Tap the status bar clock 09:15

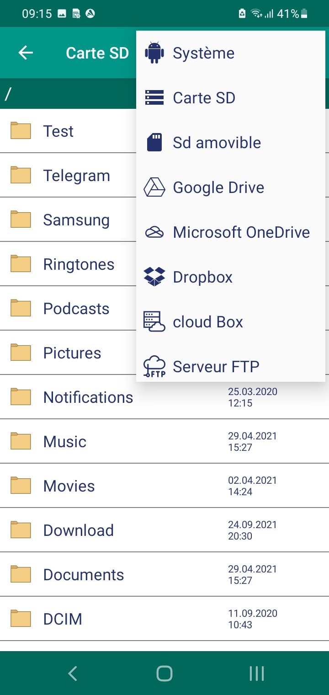[x=37, y=14]
